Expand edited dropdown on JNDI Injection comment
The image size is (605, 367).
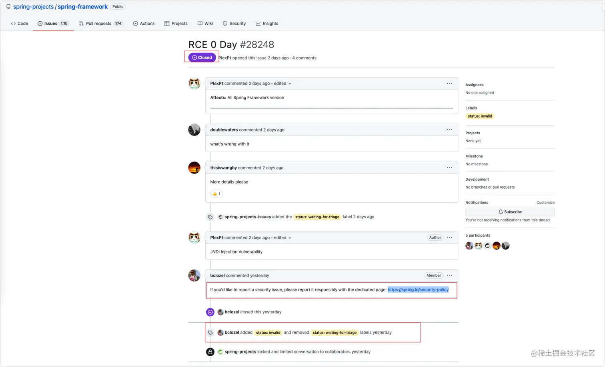click(282, 237)
